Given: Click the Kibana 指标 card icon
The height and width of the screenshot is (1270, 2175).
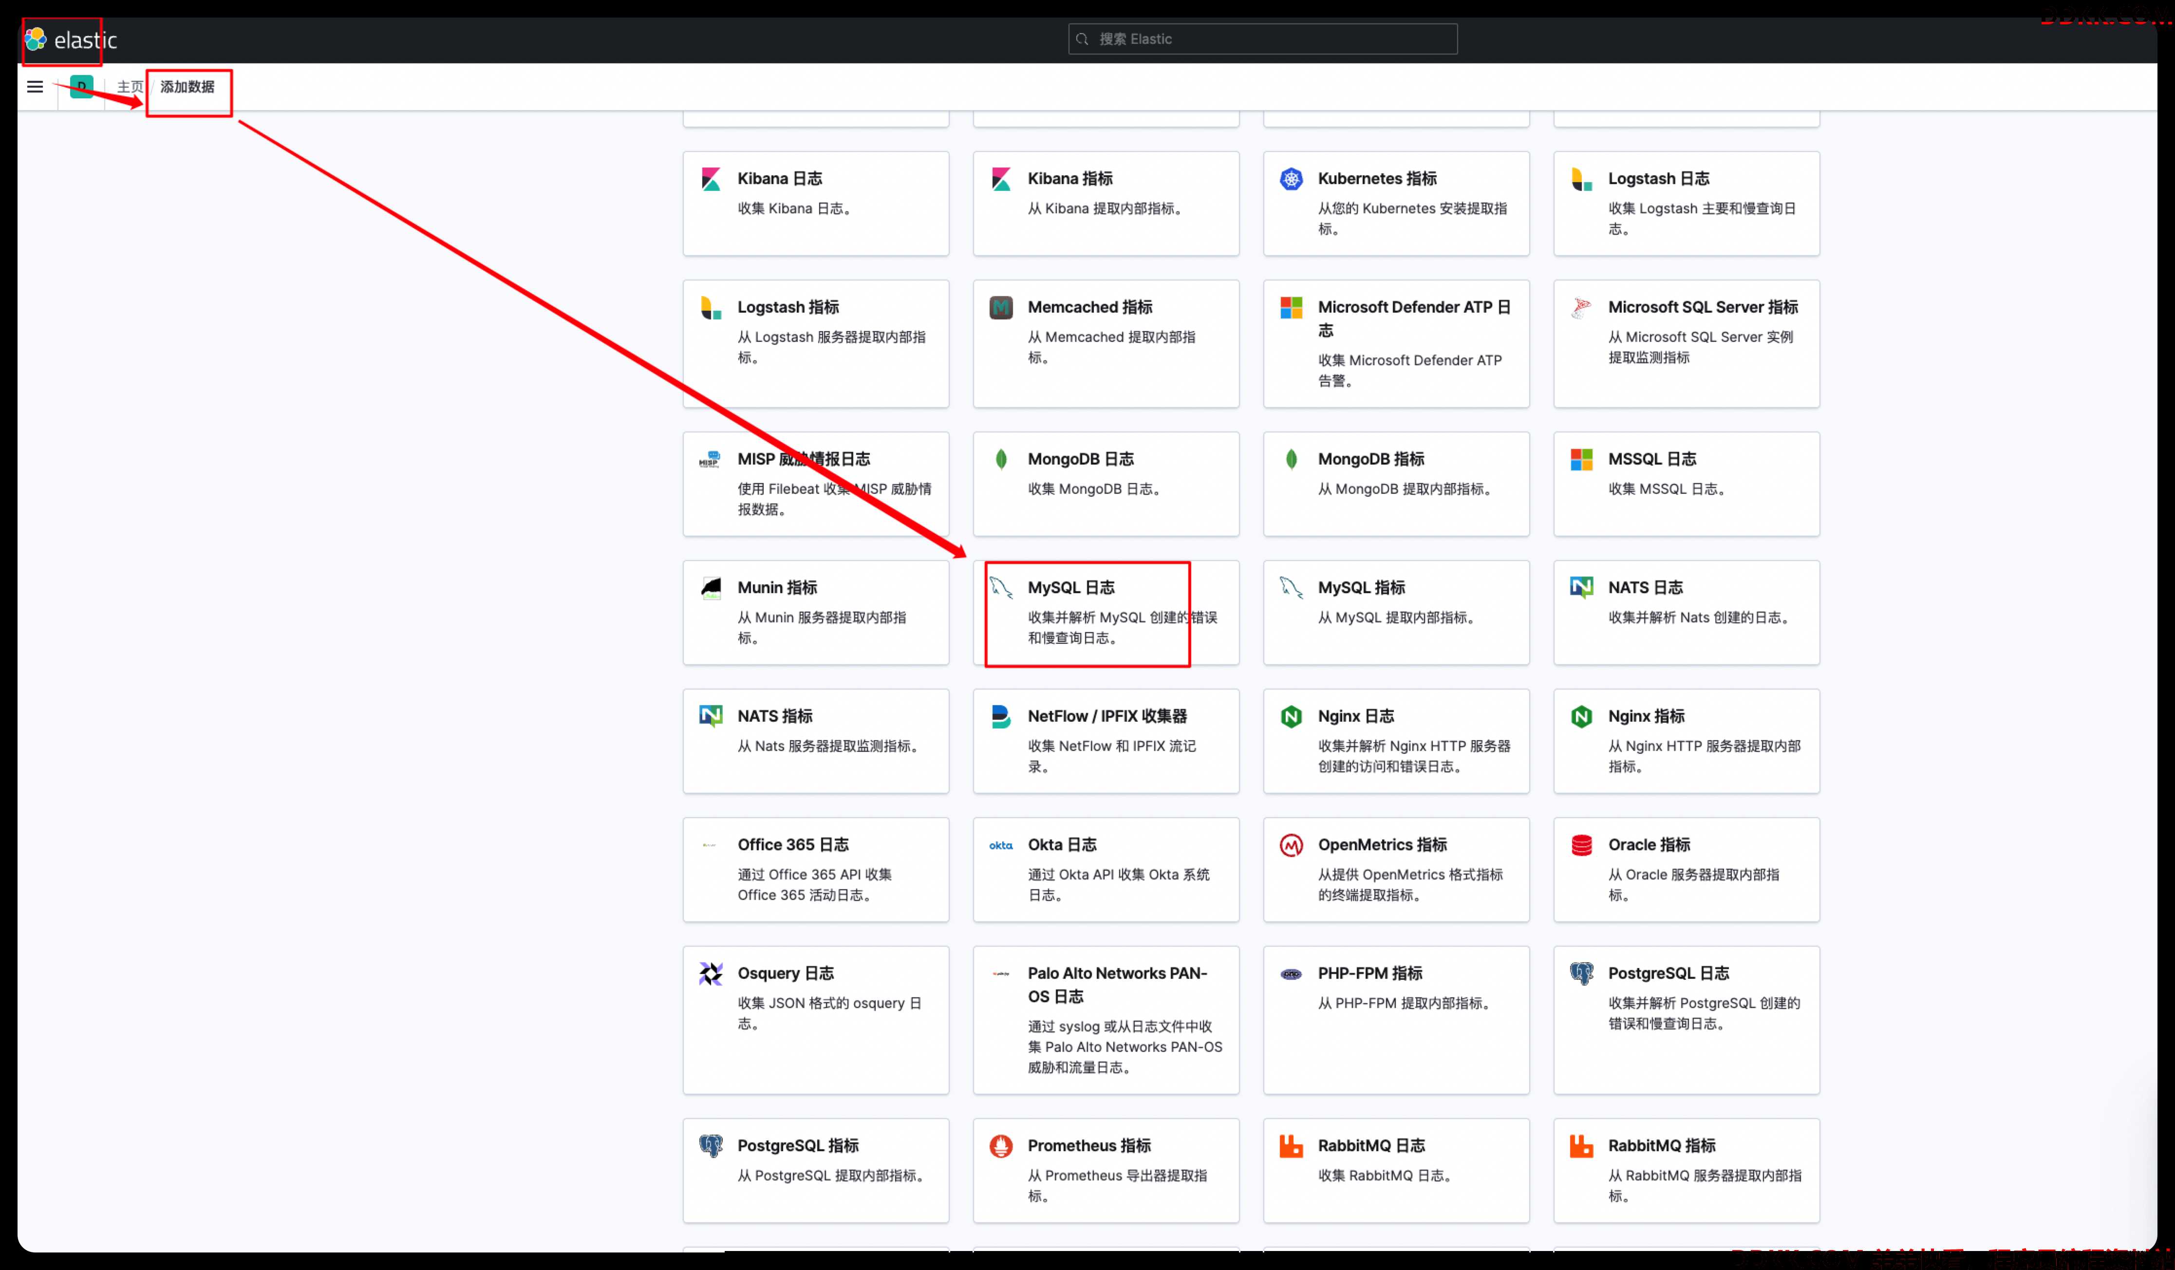Looking at the screenshot, I should pyautogui.click(x=1001, y=179).
